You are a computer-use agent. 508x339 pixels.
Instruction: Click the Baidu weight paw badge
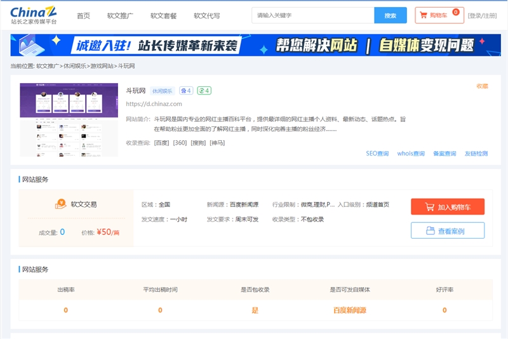pos(186,91)
